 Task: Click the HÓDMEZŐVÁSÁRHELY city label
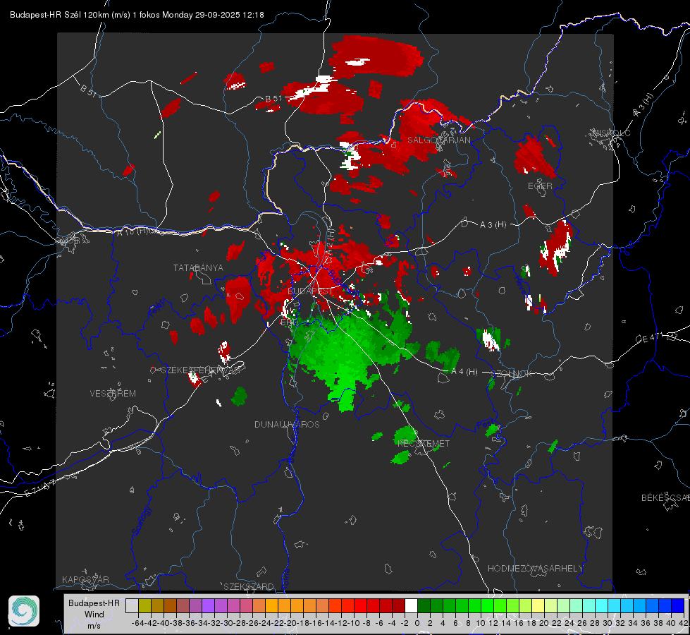click(535, 569)
